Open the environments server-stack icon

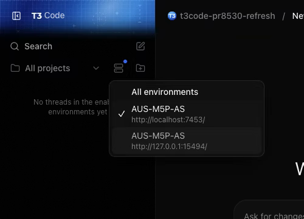119,68
